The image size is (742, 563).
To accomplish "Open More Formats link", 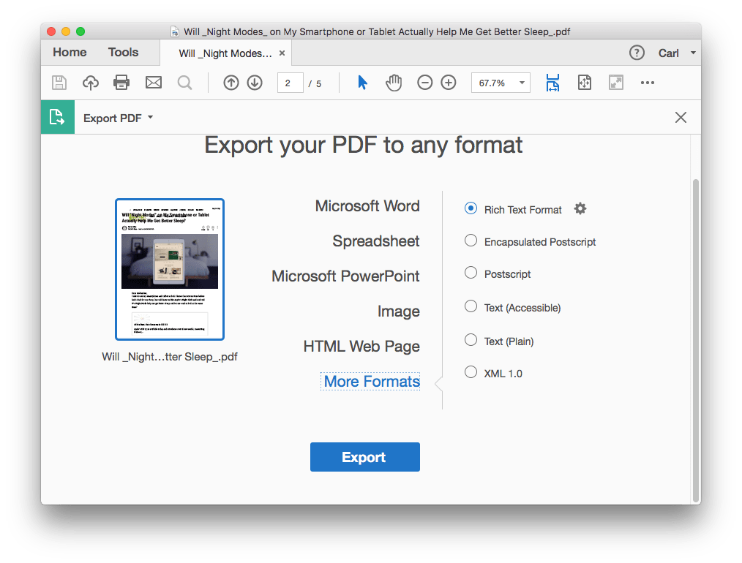I will (370, 381).
